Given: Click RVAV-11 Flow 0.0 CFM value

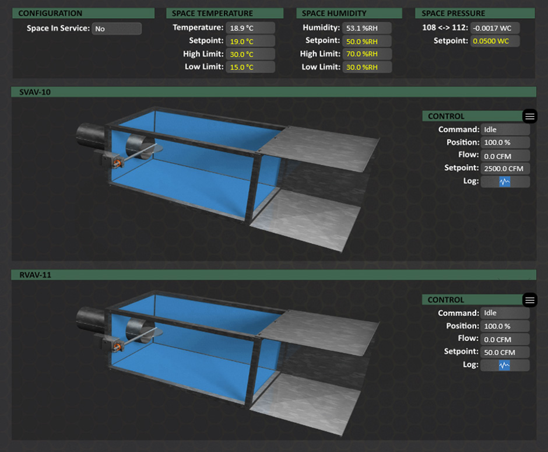Looking at the screenshot, I should pyautogui.click(x=505, y=339).
